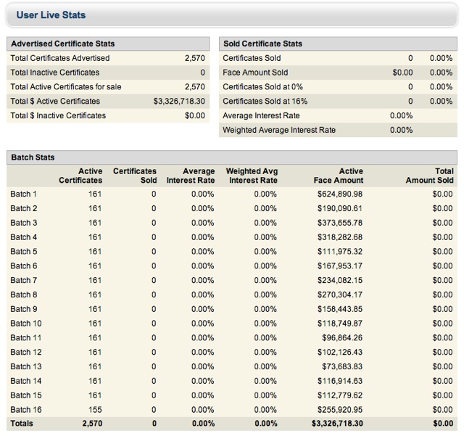Click the Totals row $3,326,718.30 amount
This screenshot has height=436, width=464.
tap(337, 424)
